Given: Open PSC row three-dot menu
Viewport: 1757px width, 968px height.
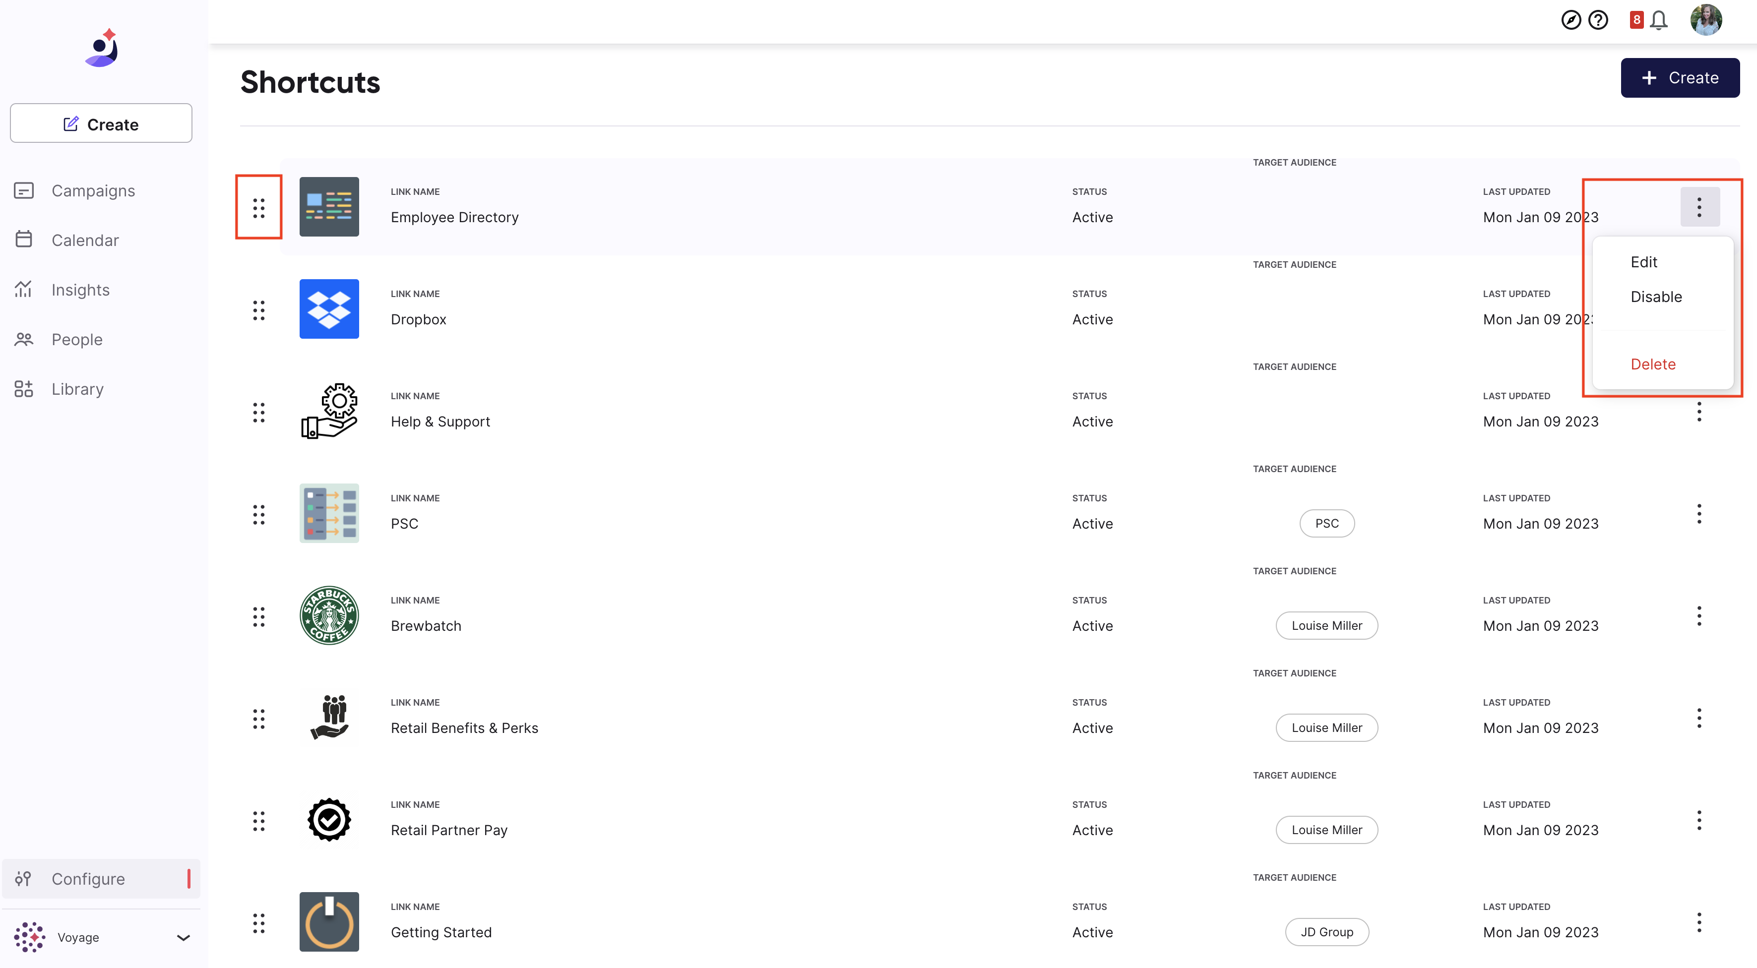Looking at the screenshot, I should [1699, 513].
